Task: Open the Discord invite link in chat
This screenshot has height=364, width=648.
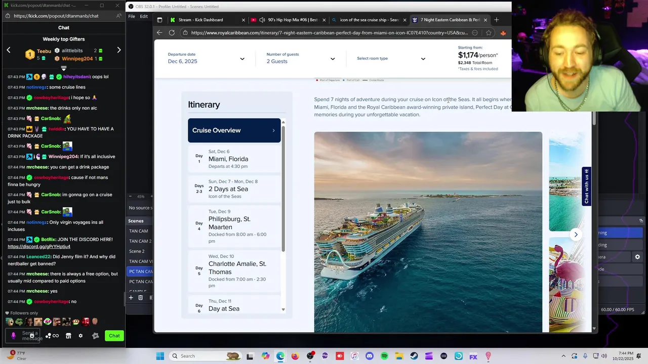Action: pyautogui.click(x=39, y=247)
